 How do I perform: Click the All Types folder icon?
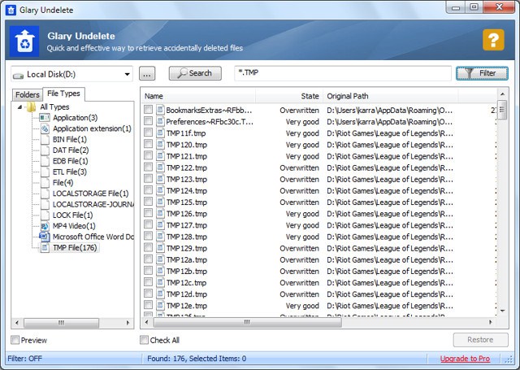click(x=31, y=107)
